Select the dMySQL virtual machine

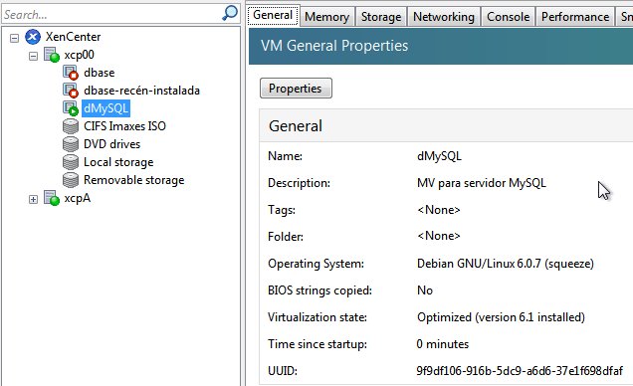[105, 108]
